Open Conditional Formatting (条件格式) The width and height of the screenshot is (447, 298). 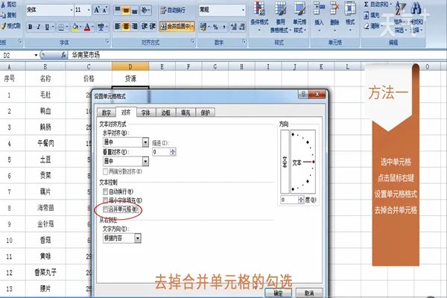(259, 16)
